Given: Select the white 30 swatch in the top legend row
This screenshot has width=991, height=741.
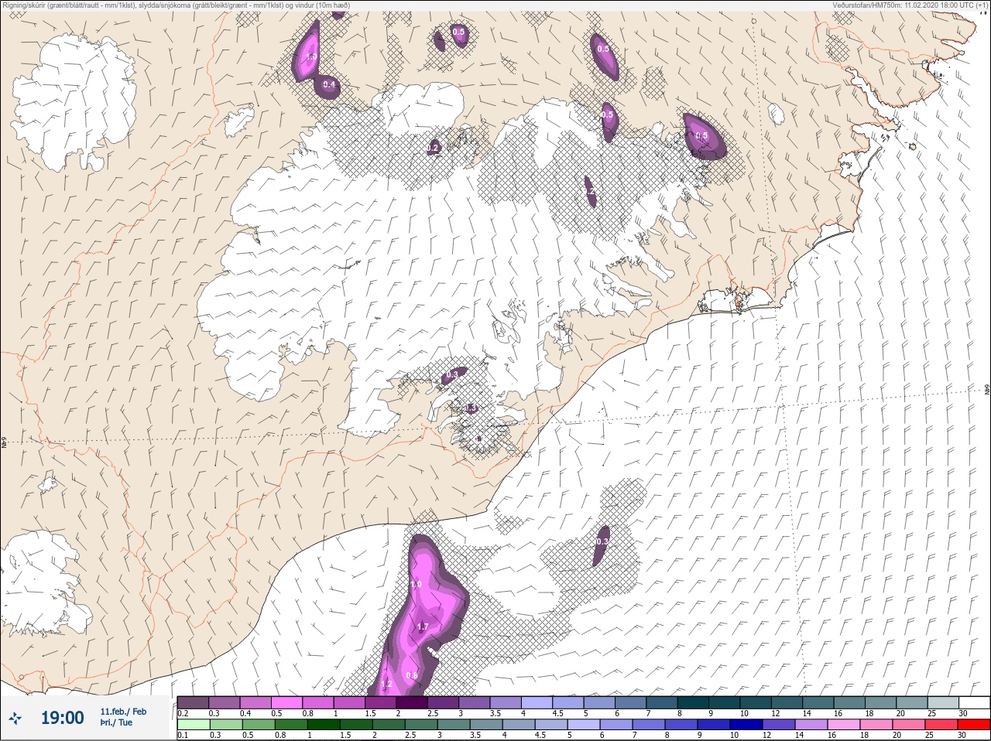Looking at the screenshot, I should (x=974, y=702).
